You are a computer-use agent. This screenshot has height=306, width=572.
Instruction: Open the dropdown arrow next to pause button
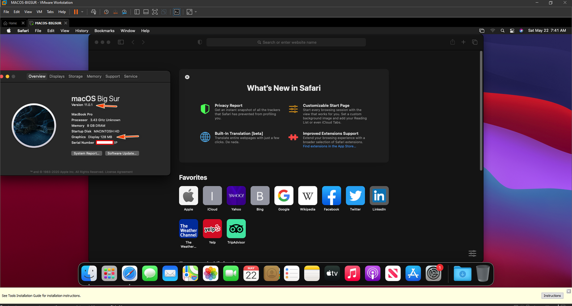(82, 12)
